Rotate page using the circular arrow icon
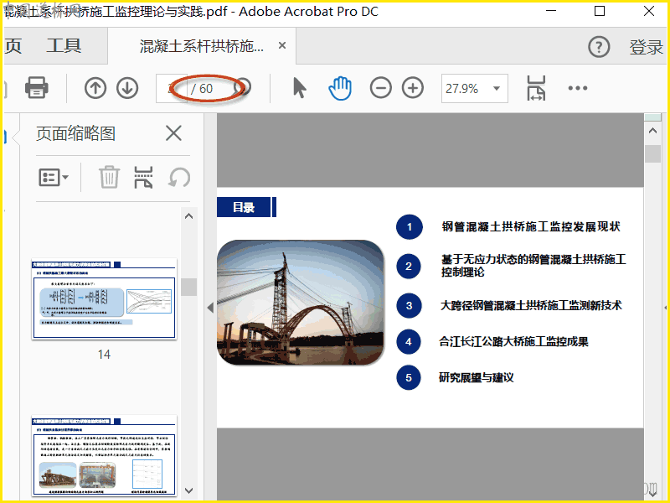This screenshot has height=503, width=670. (x=179, y=177)
